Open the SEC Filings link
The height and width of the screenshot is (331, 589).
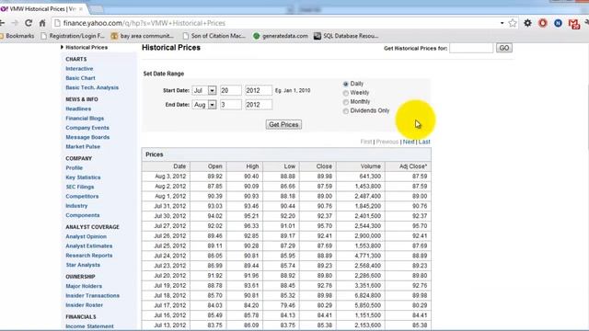(80, 187)
